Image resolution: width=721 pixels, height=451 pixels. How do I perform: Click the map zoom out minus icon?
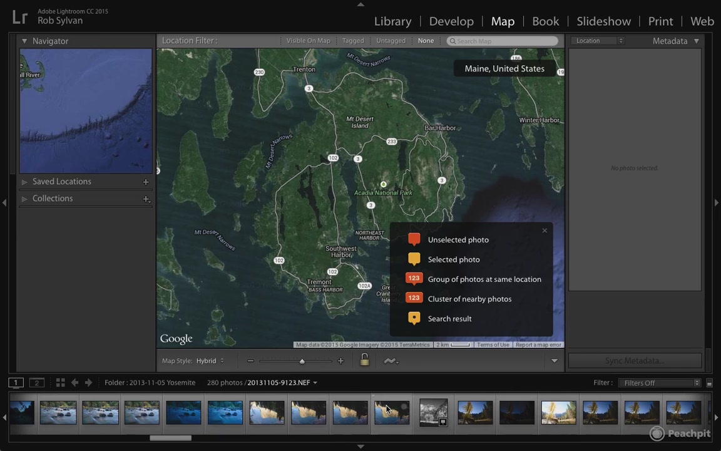pos(250,361)
